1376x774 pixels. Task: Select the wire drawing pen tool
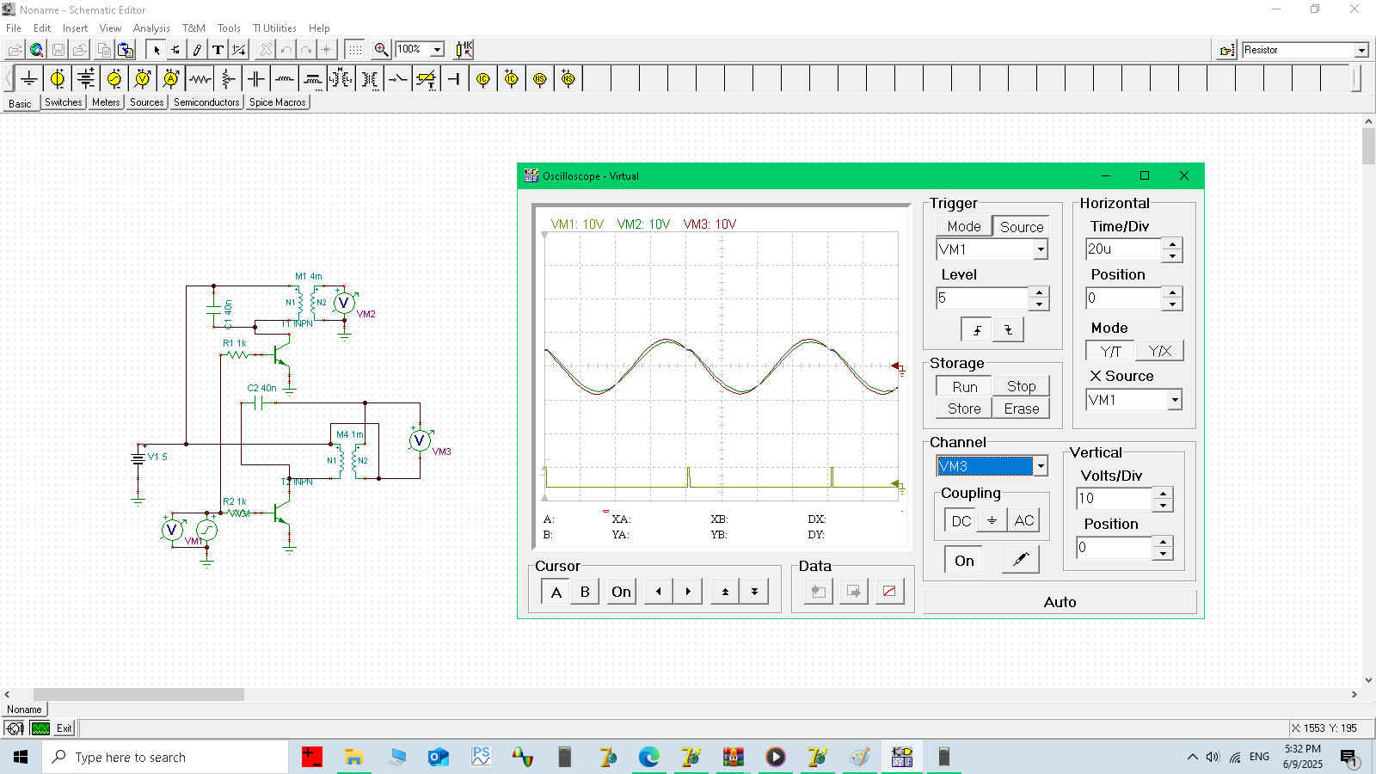[197, 50]
